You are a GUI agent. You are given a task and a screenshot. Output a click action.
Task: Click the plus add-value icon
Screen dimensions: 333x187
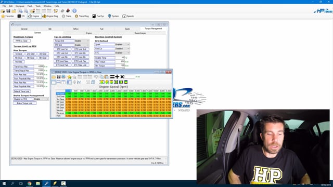(117, 77)
